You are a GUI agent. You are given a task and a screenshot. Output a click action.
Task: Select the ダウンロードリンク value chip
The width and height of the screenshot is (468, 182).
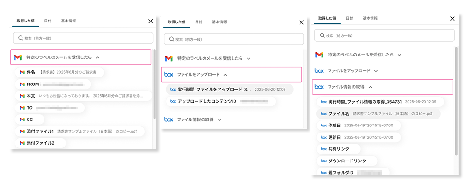347,161
